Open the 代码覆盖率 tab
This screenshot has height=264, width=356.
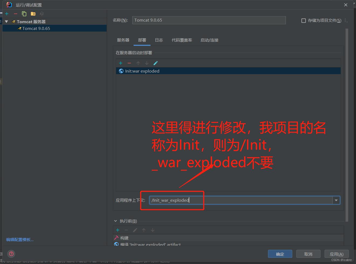[x=182, y=40]
